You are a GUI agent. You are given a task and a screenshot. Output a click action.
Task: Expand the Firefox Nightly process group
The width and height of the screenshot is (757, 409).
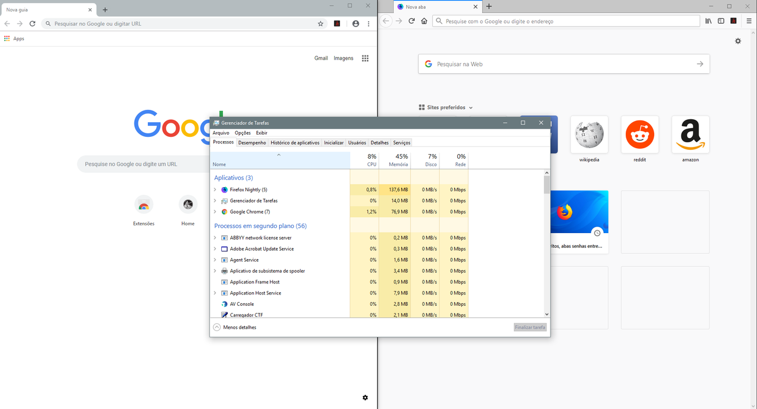(215, 189)
